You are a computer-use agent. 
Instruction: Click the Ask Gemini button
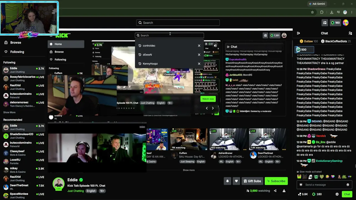[317, 4]
